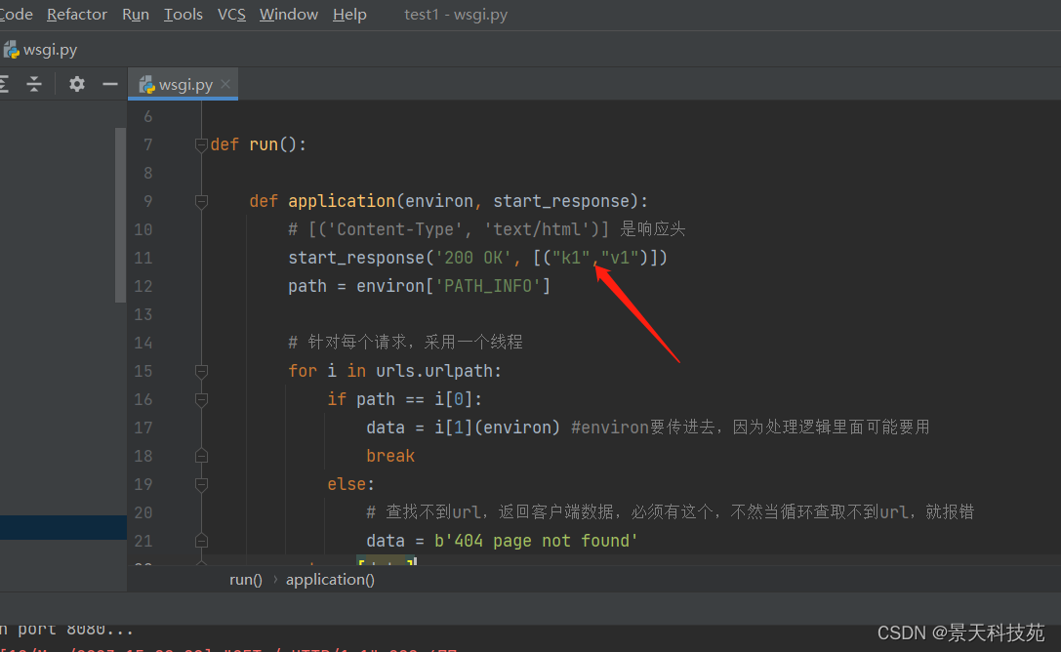Collapse the for loop fold marker on line 15
The height and width of the screenshot is (652, 1061).
click(x=201, y=371)
